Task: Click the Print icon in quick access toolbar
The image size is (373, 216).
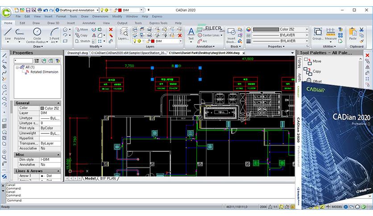Action: [x=40, y=10]
